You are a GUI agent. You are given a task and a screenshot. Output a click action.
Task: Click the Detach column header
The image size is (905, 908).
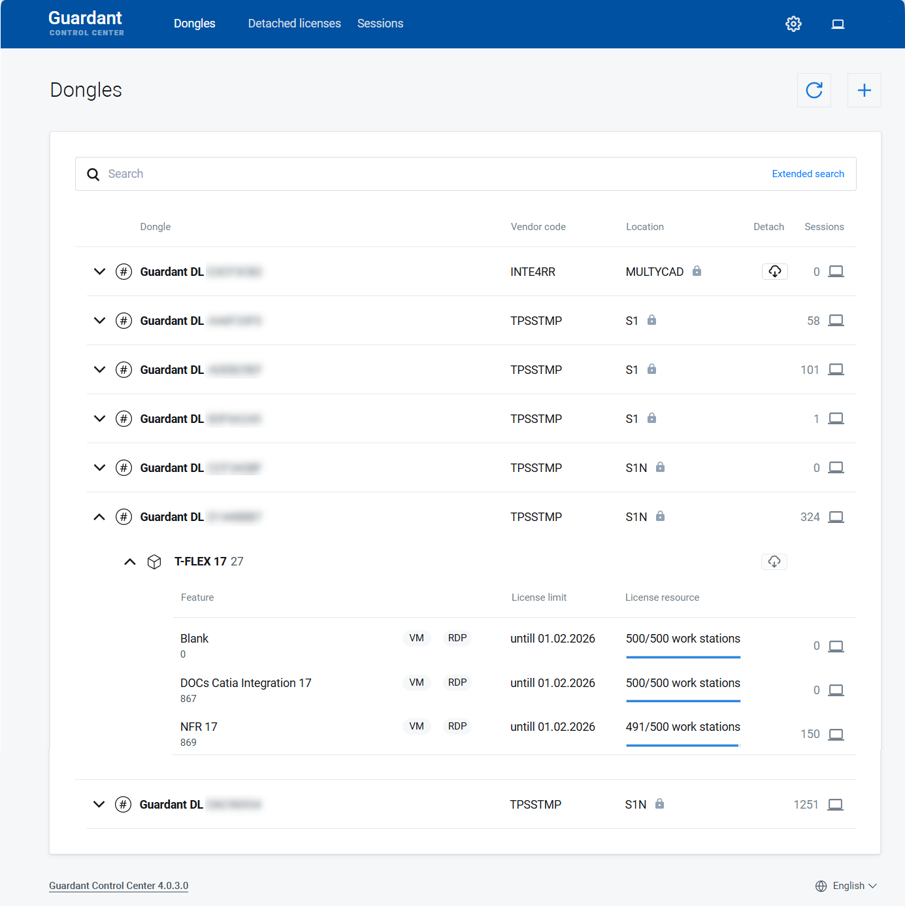pos(768,227)
